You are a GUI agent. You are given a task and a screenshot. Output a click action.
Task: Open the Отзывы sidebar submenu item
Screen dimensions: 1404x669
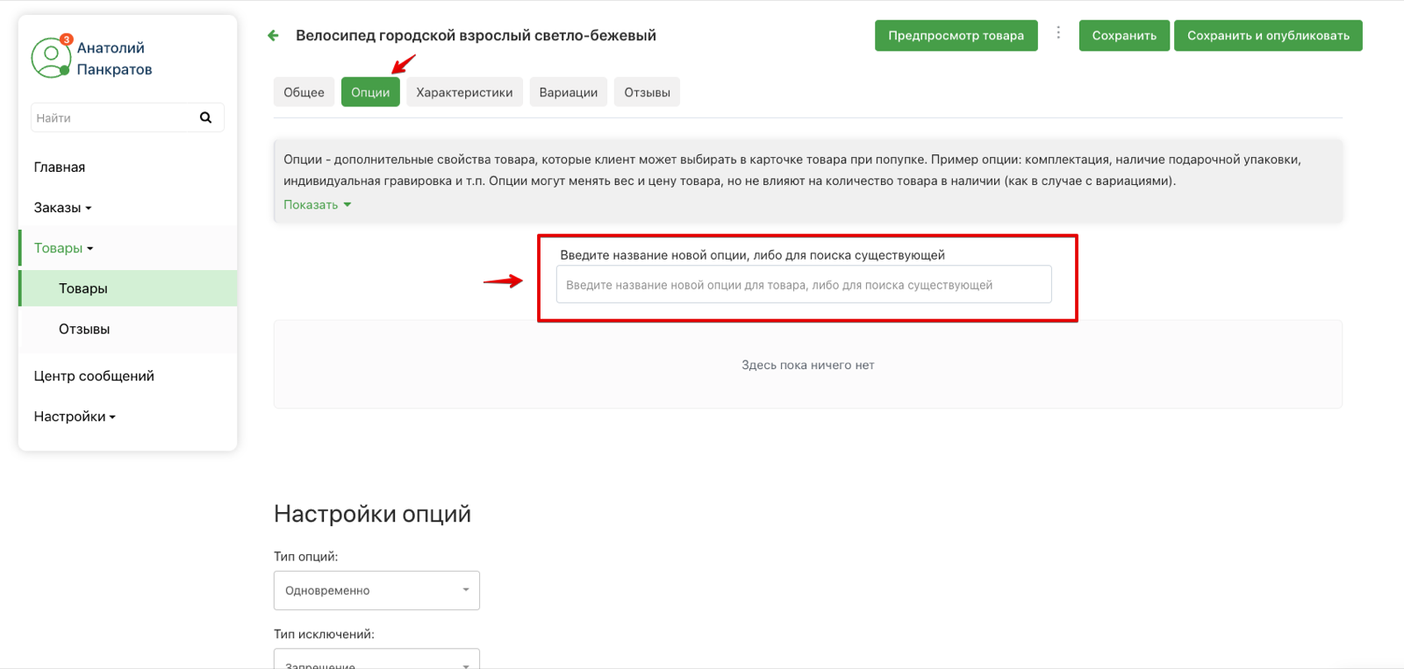(84, 329)
